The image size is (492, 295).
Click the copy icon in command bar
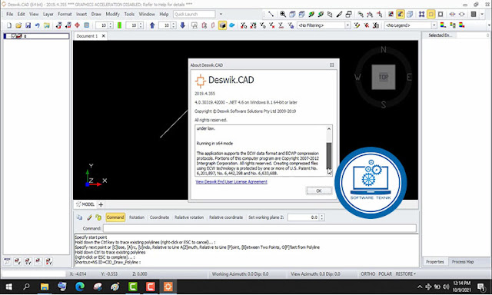click(x=79, y=217)
